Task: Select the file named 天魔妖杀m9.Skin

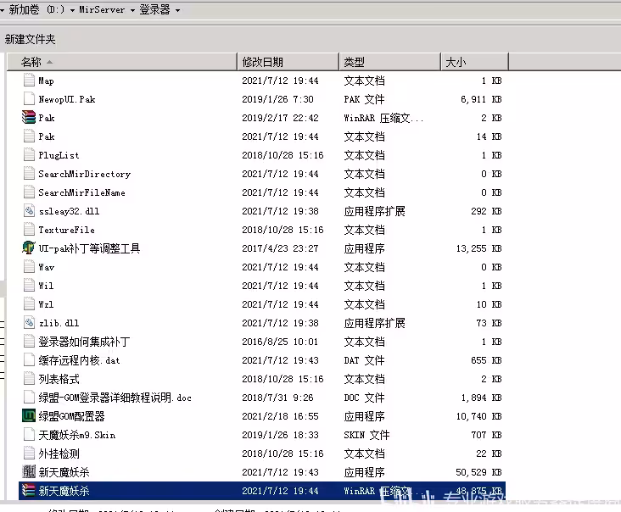Action: click(77, 435)
